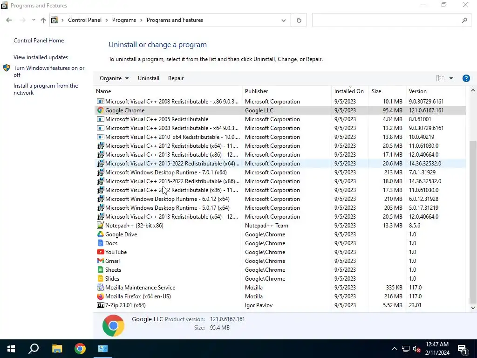This screenshot has width=477, height=358.
Task: Click the Repair button
Action: point(176,78)
